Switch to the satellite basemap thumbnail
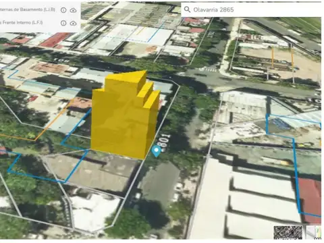 click(288, 232)
